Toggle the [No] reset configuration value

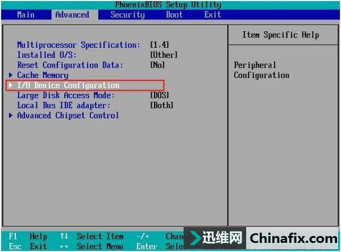click(157, 65)
